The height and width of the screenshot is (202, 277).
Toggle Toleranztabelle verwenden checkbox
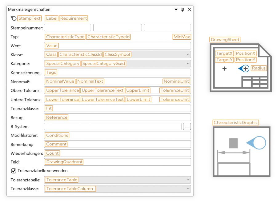(14, 171)
